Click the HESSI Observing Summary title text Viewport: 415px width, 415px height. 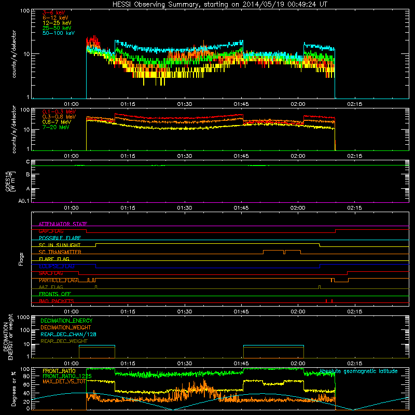pos(219,4)
